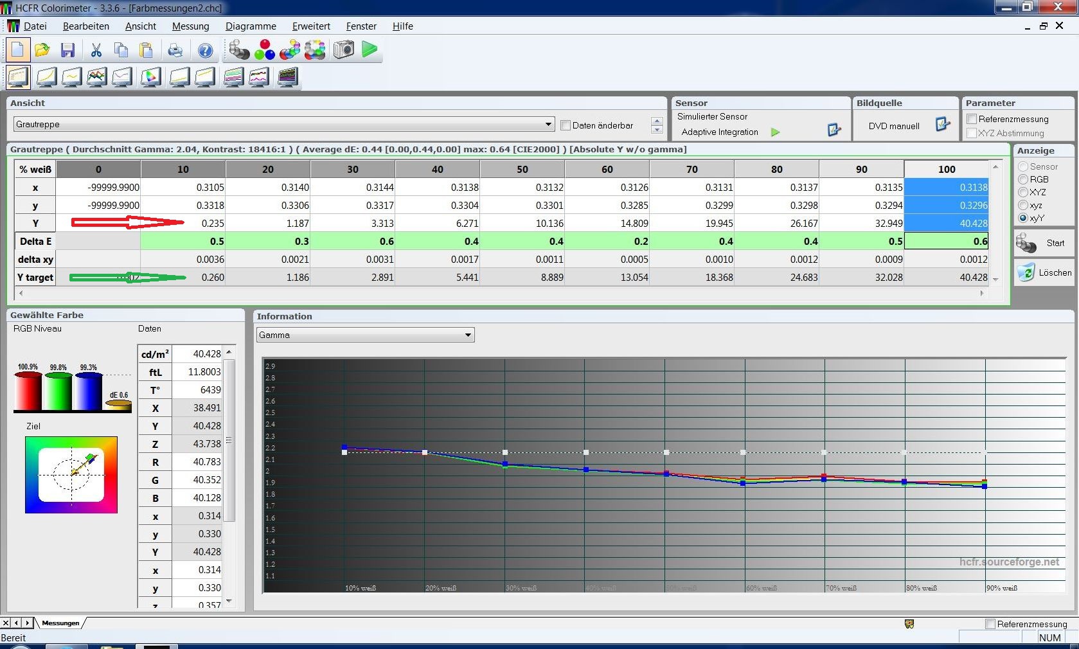Open the Gamma information dropdown

(468, 335)
